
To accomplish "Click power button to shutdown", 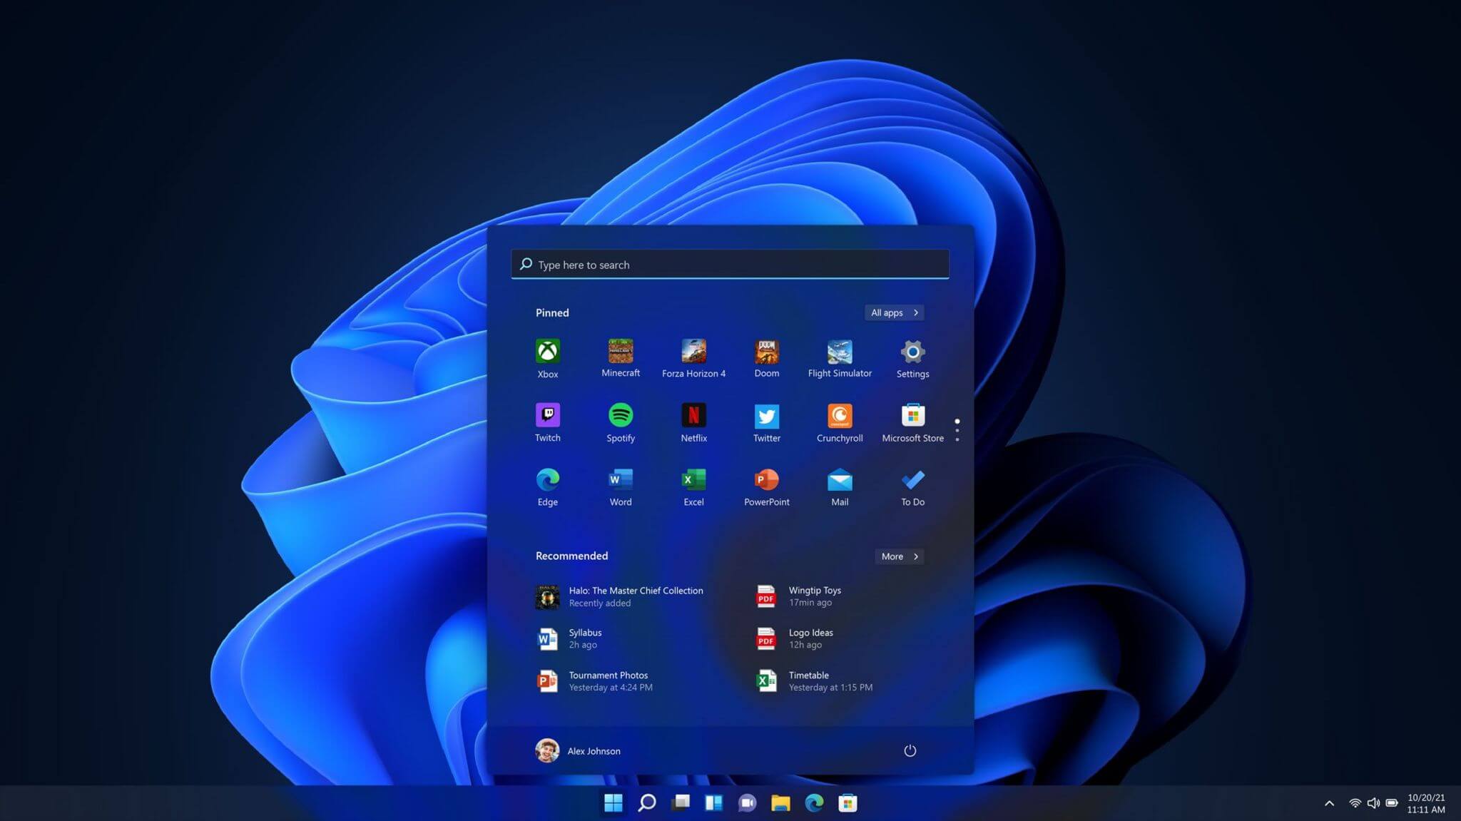I will point(909,751).
